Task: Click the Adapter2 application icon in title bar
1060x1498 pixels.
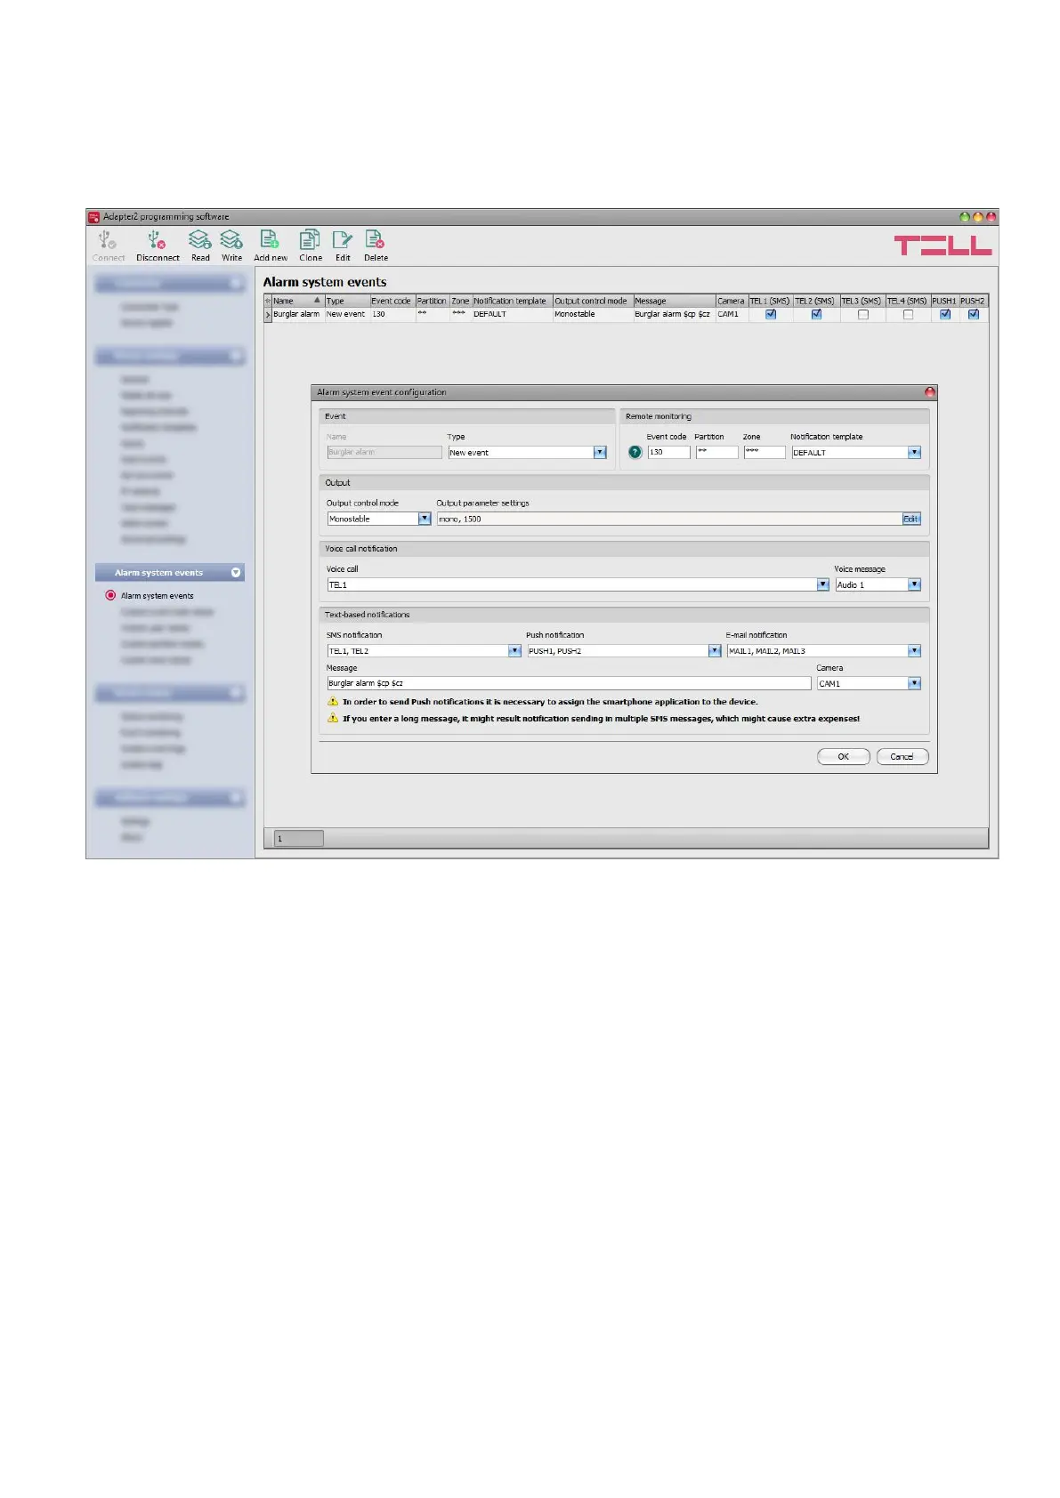Action: point(93,216)
